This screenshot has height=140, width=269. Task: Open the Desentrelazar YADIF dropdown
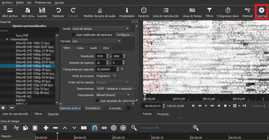pyautogui.click(x=115, y=89)
